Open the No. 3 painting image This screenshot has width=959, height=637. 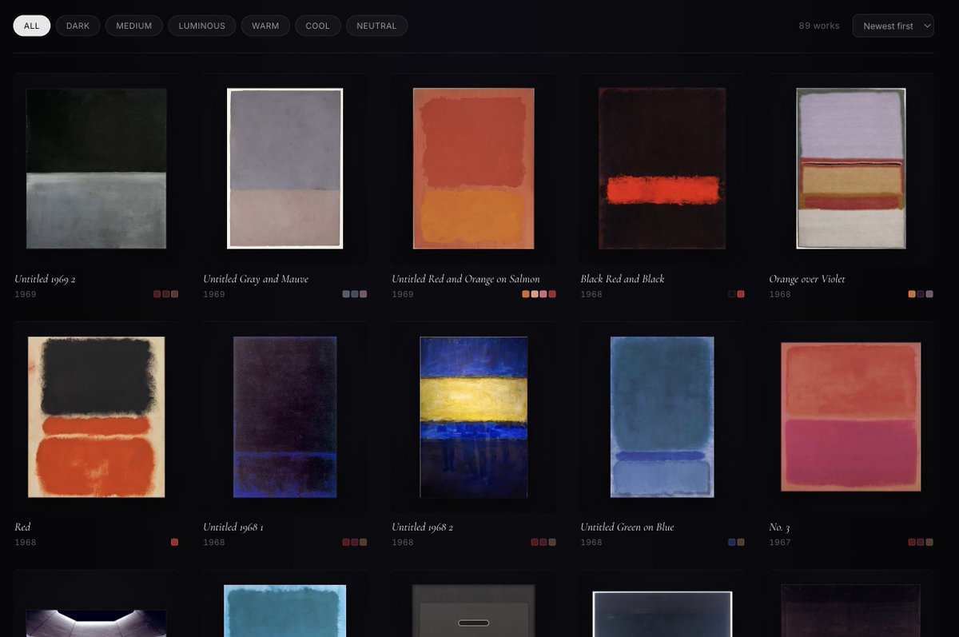(850, 416)
